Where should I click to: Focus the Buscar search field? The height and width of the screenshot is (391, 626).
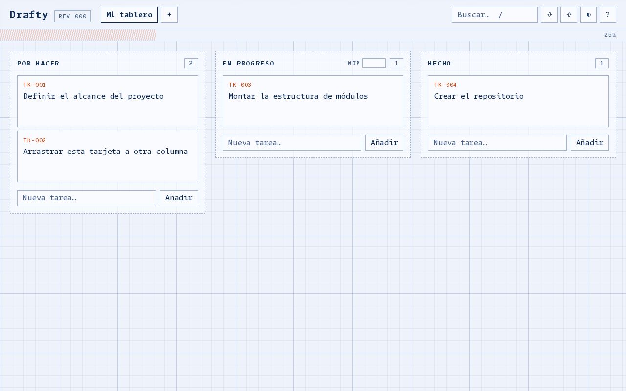pos(495,15)
